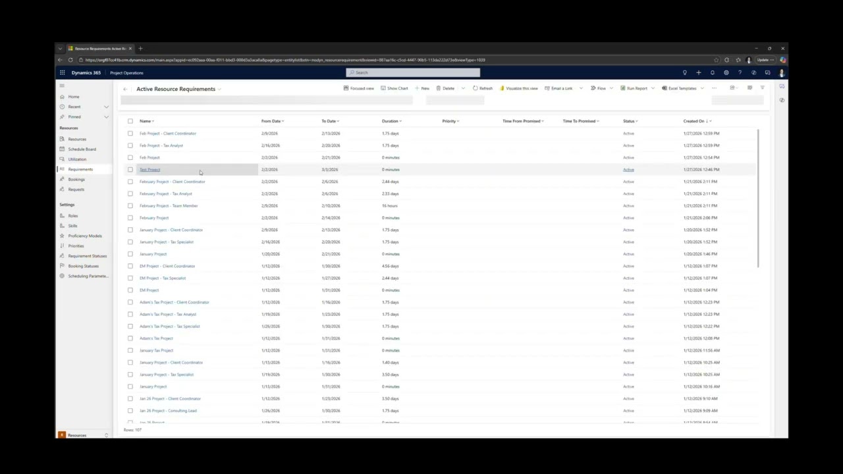
Task: Check the Jan 26 Project - Consulting Lead row
Action: (130, 411)
